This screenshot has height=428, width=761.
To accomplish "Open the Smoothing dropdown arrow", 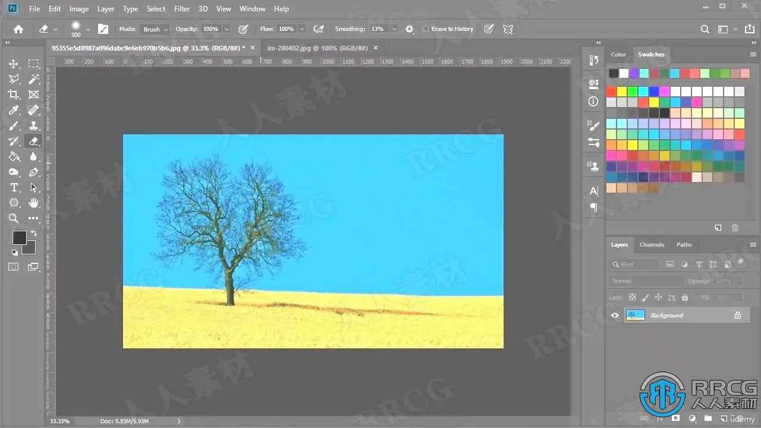I will pyautogui.click(x=394, y=29).
